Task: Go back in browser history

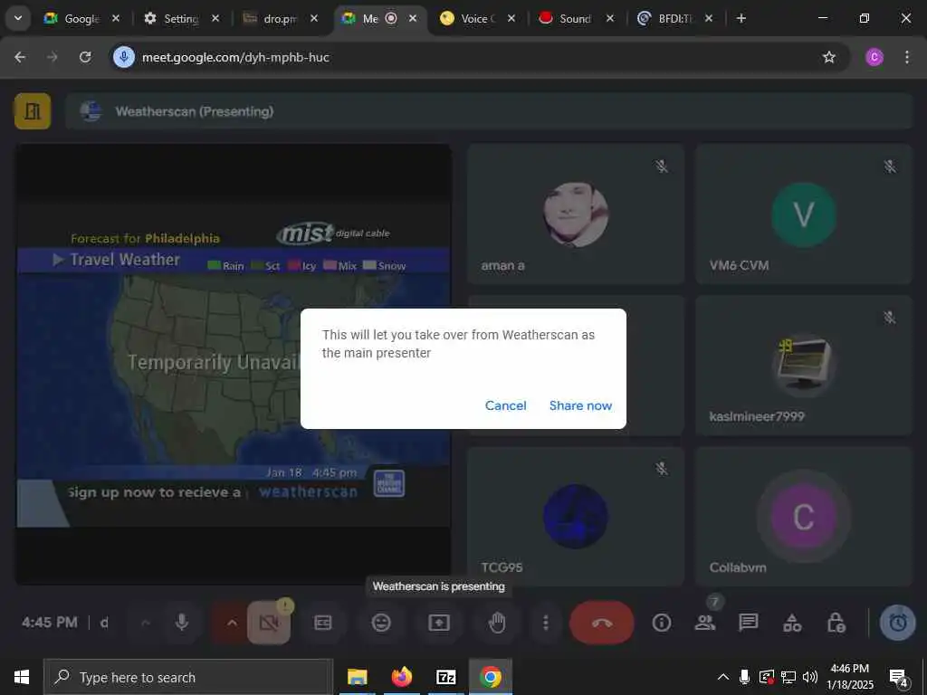Action: [20, 57]
